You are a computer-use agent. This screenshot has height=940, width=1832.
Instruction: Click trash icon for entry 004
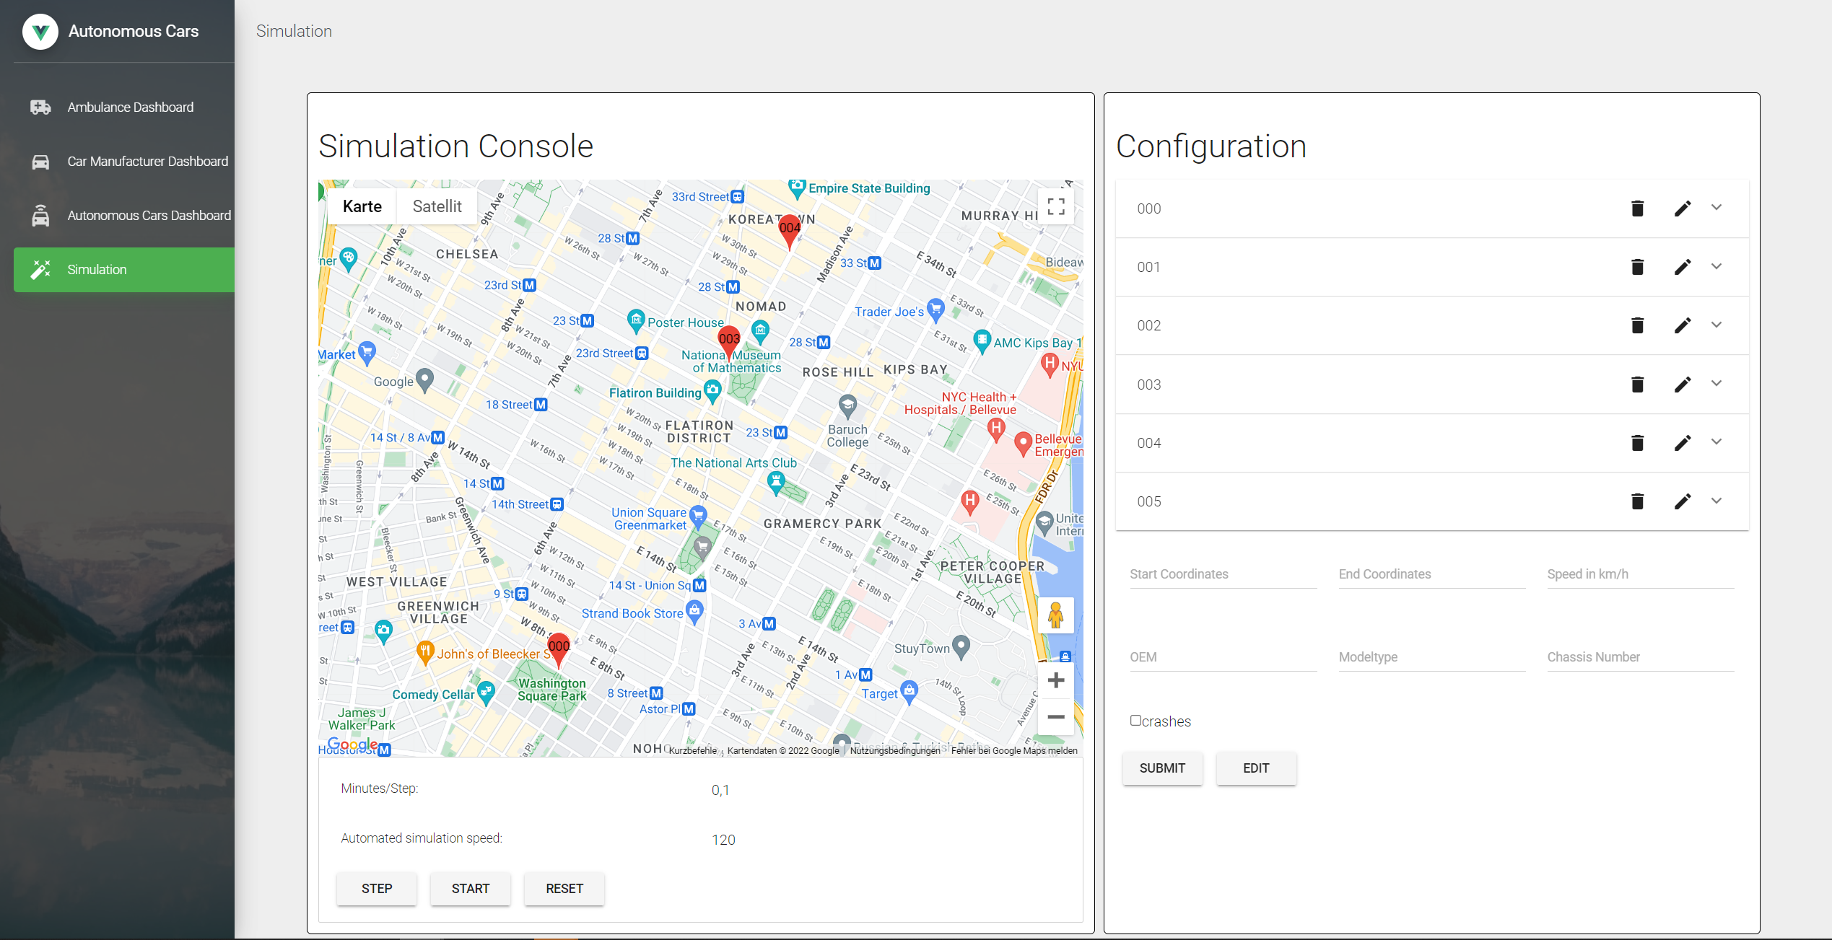coord(1637,443)
